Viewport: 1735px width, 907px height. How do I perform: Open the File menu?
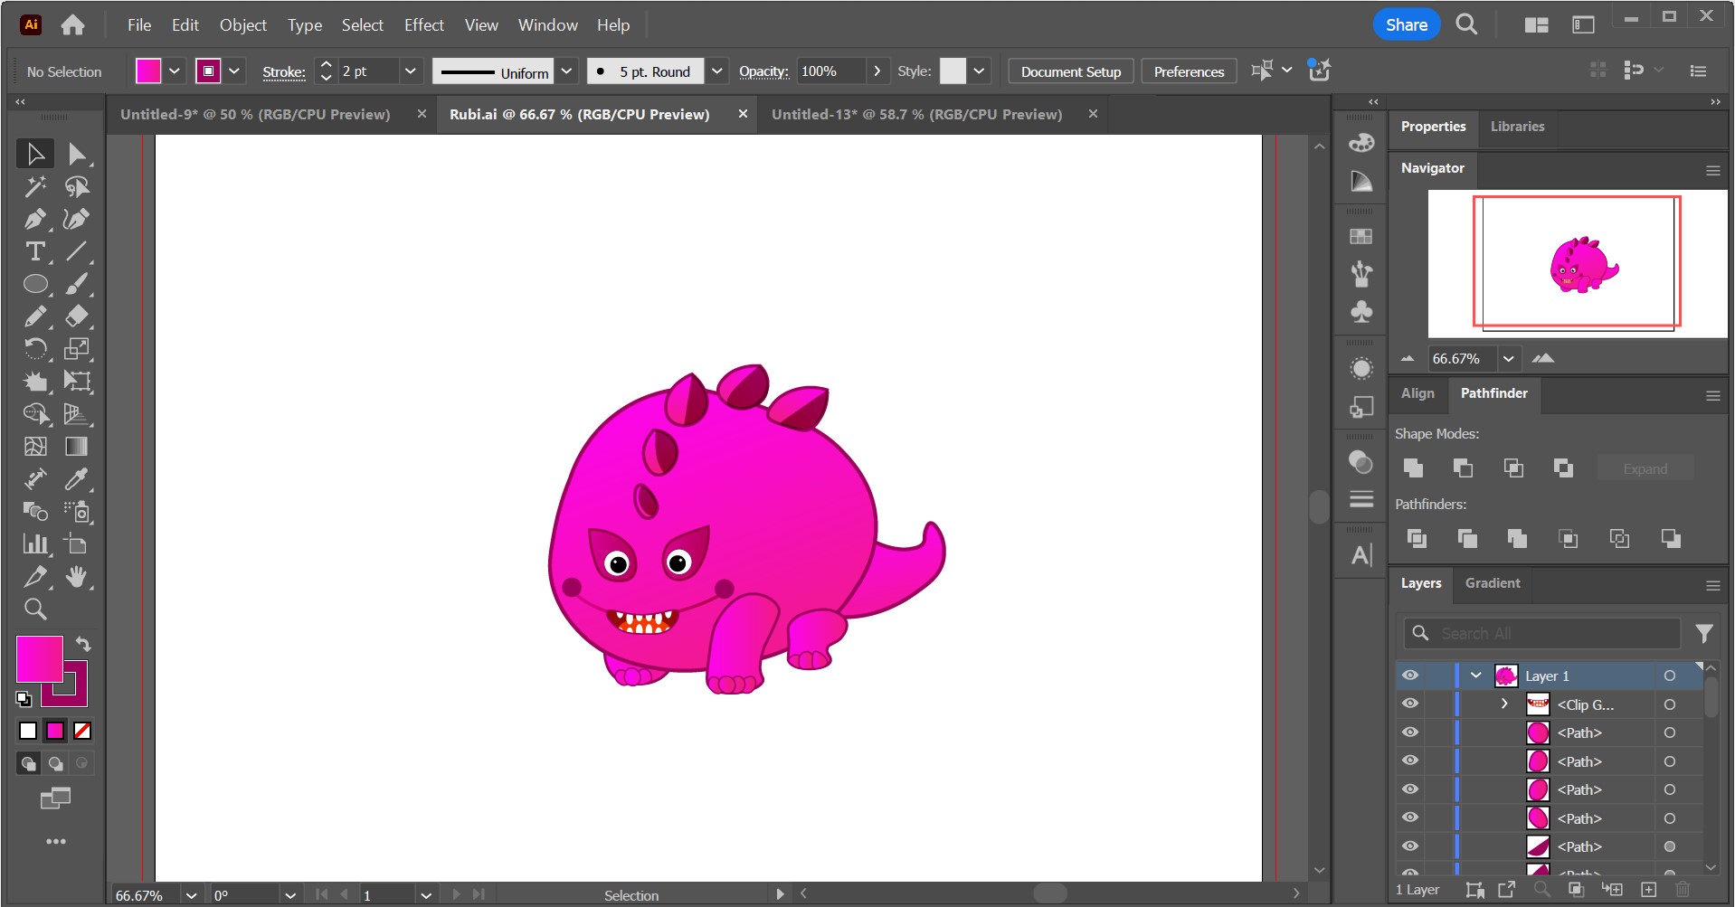(x=139, y=25)
